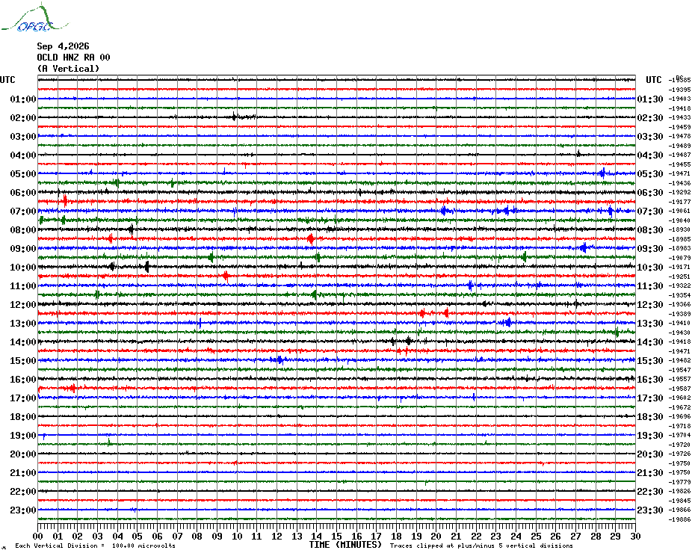Click the UTC label at upper left
695x556 pixels.
pyautogui.click(x=7, y=80)
